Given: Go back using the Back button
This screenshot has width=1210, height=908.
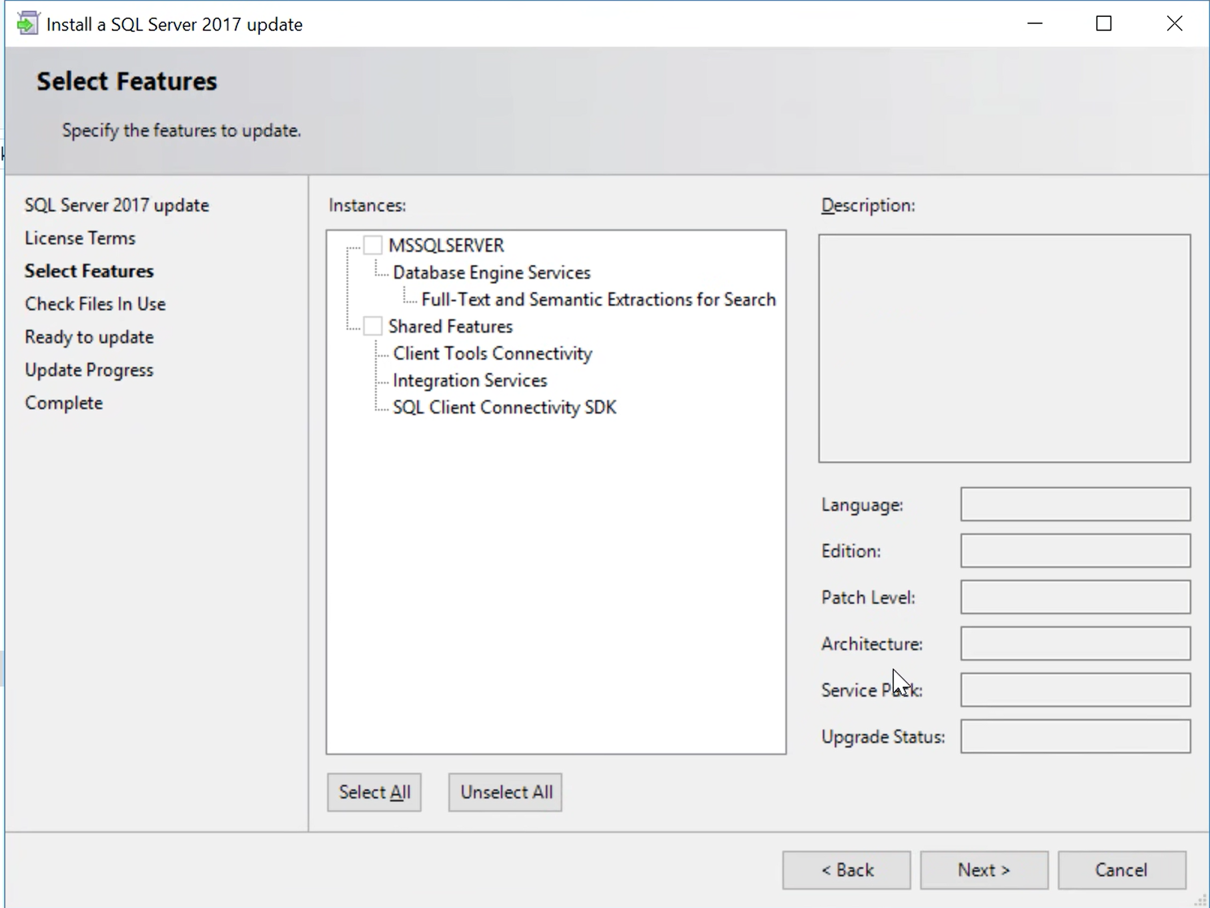Looking at the screenshot, I should 846,870.
